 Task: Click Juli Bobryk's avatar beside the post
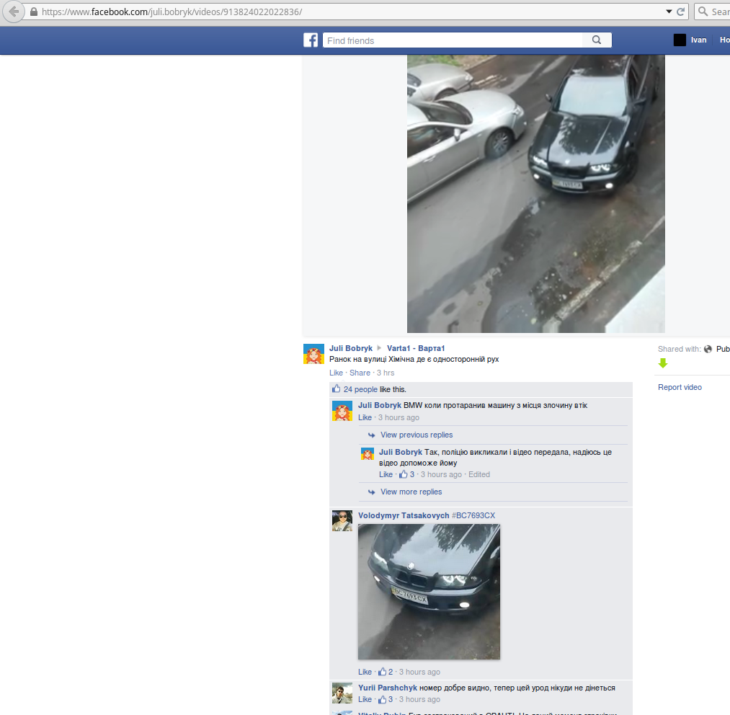point(313,354)
